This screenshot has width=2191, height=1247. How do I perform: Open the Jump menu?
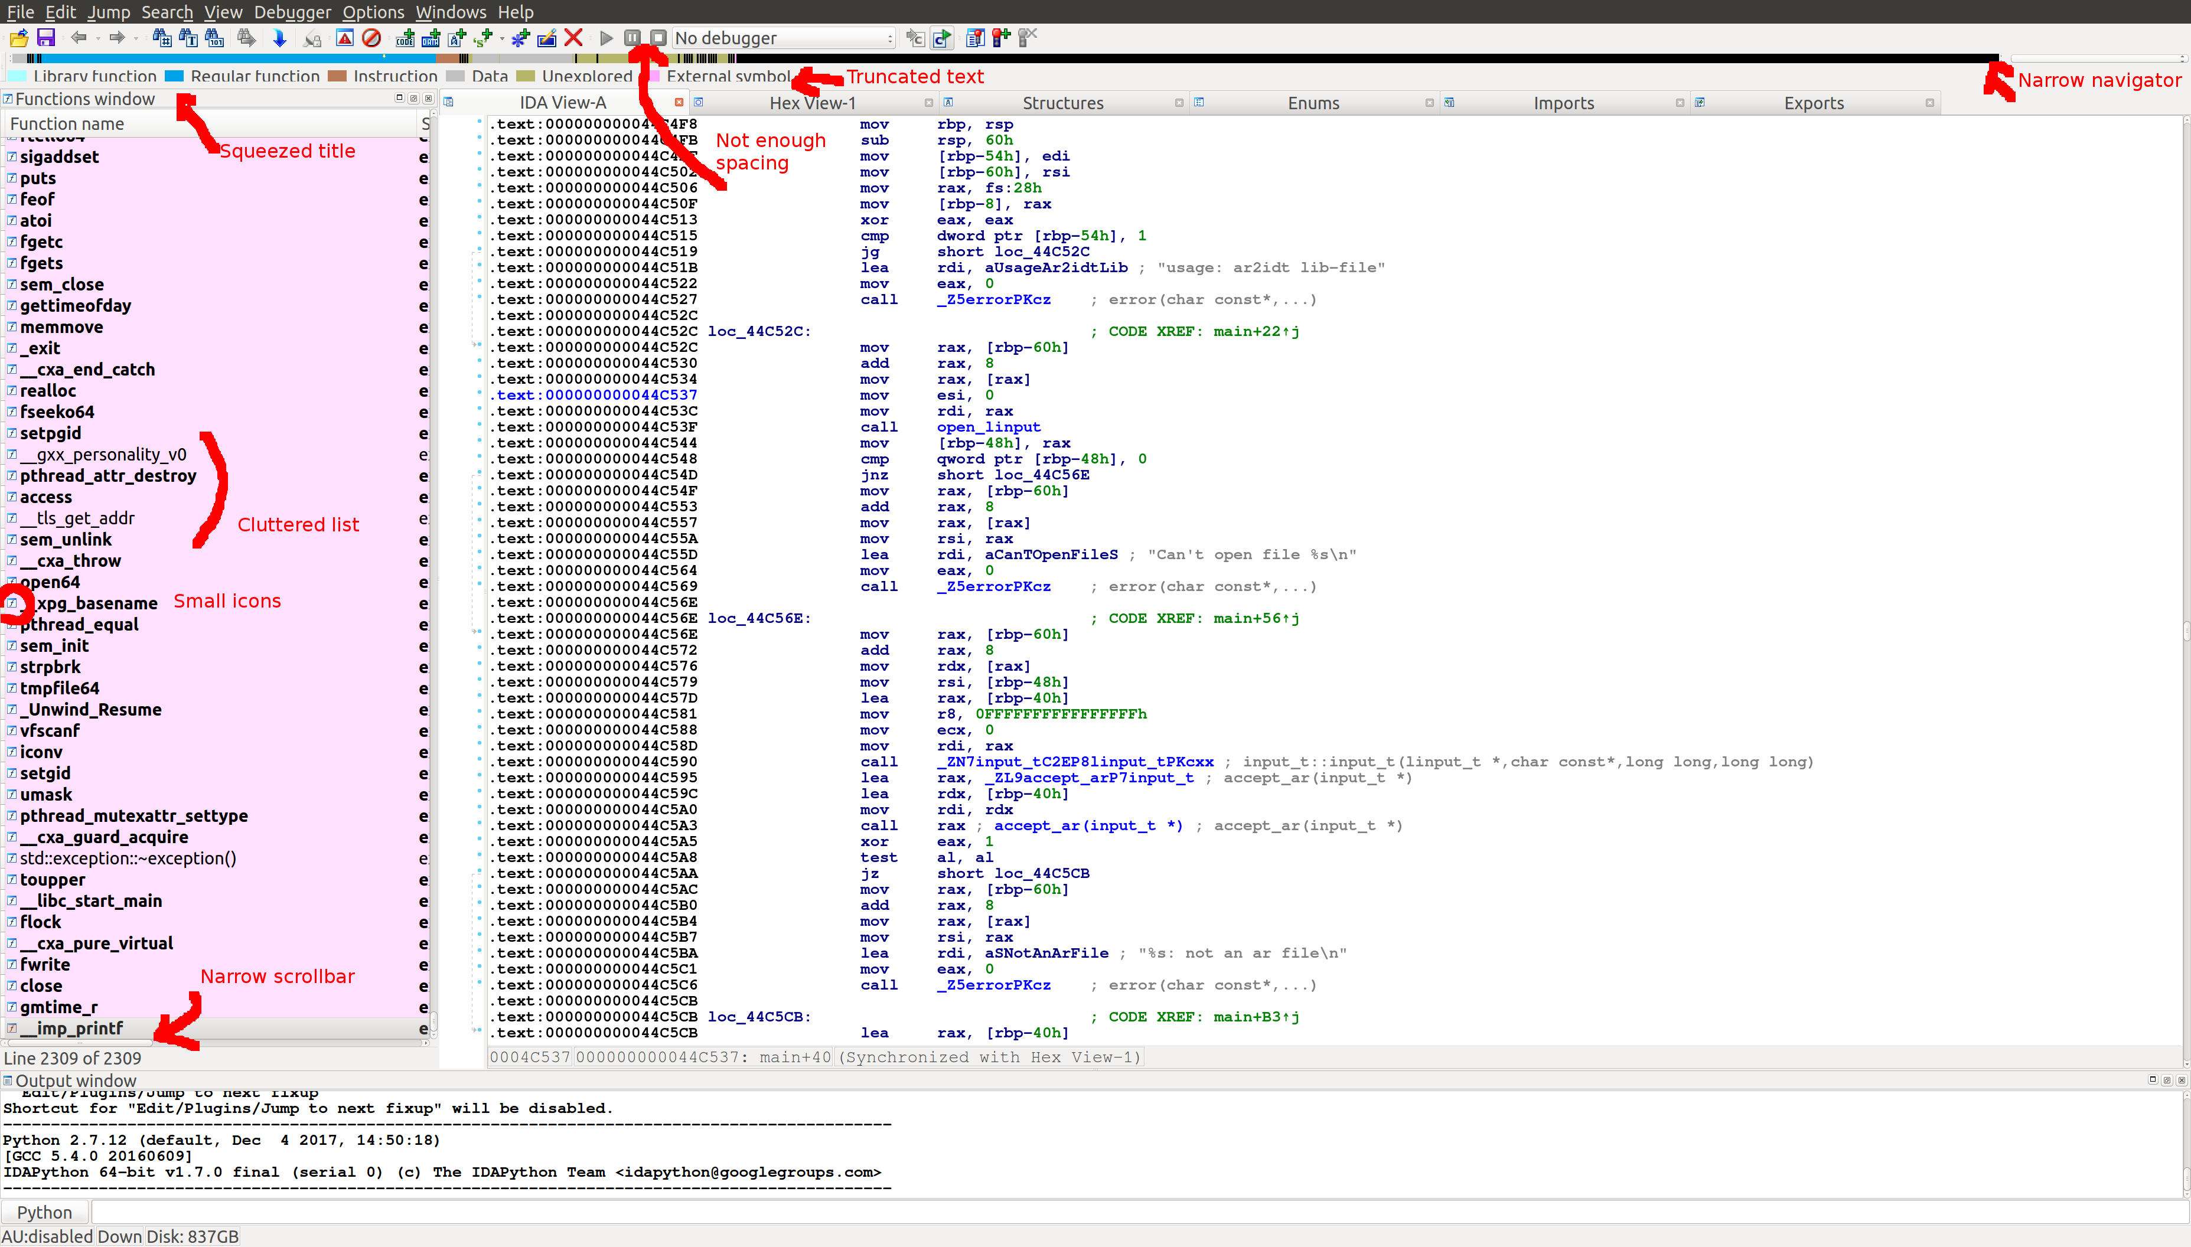coord(109,12)
